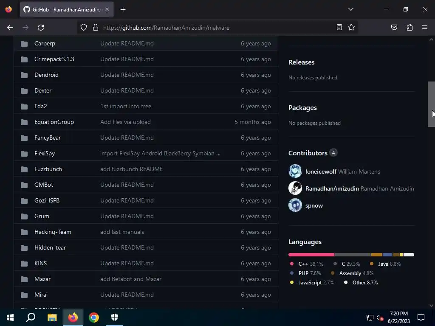Open FlexiSpy import commit message

pos(157,153)
